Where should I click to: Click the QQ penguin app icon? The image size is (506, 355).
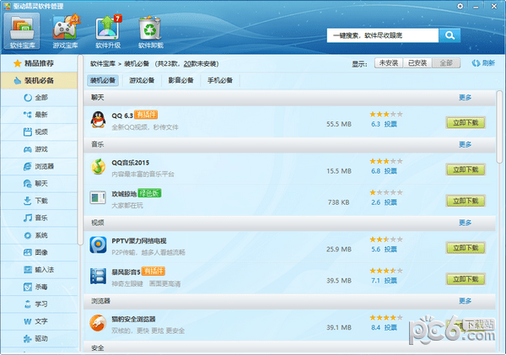click(98, 120)
